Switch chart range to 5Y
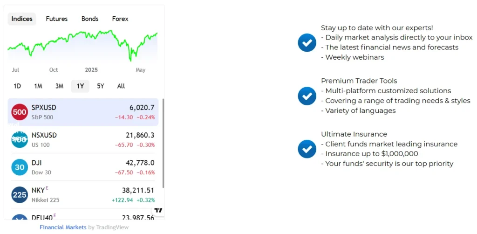The image size is (477, 234). (101, 86)
